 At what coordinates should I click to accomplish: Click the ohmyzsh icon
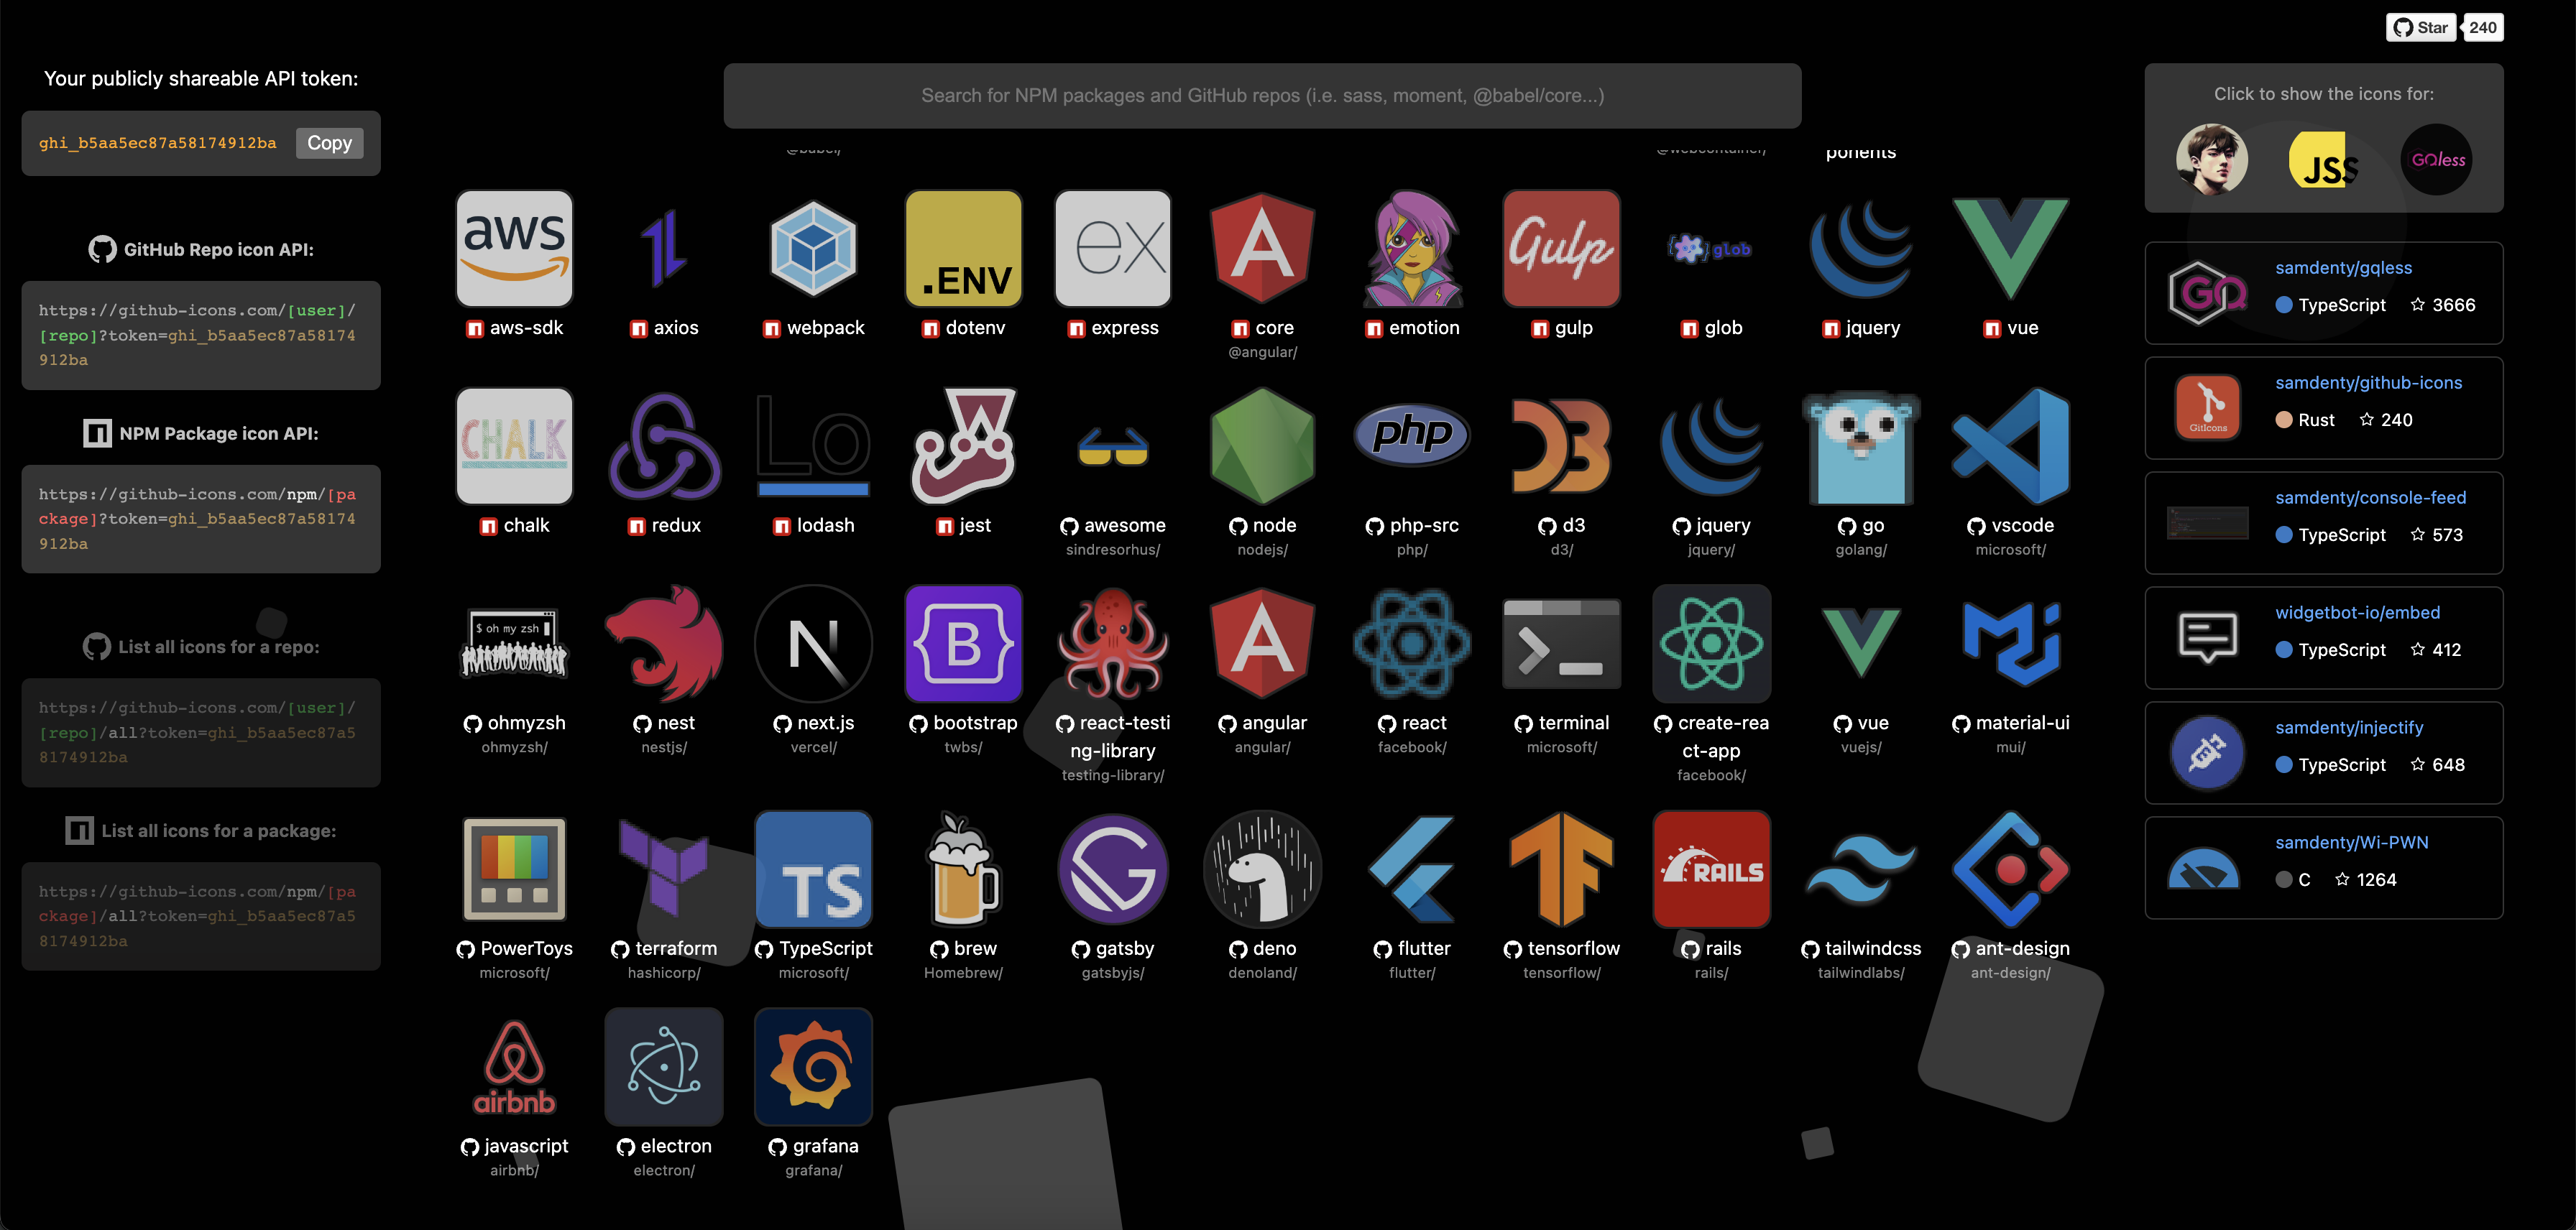514,644
